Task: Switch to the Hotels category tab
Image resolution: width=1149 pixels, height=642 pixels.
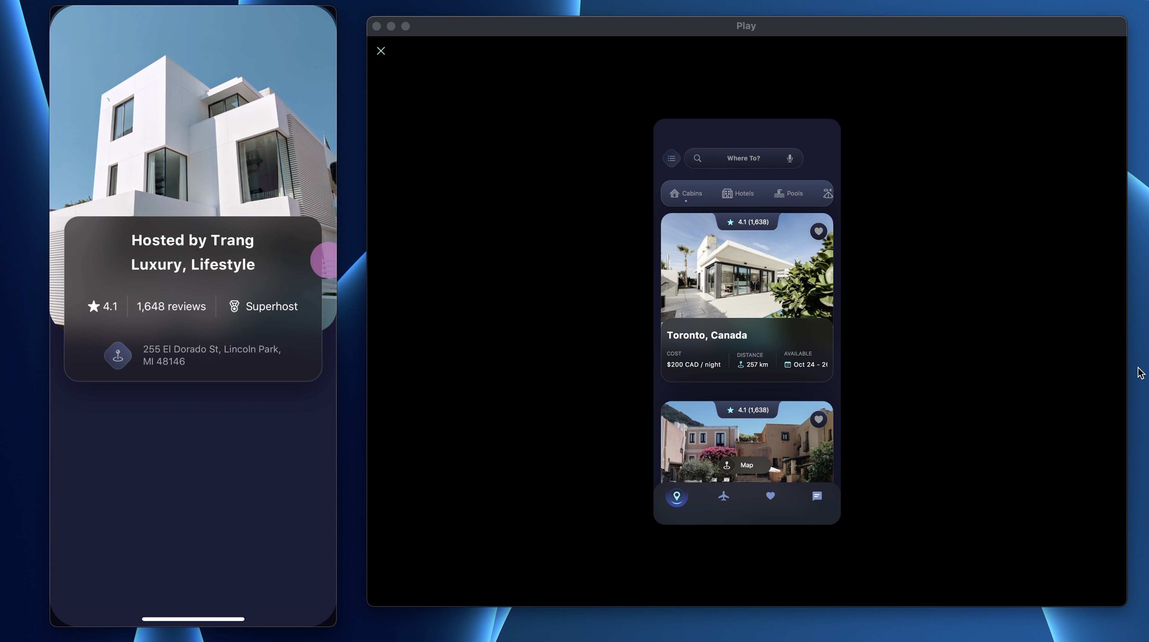Action: (738, 194)
